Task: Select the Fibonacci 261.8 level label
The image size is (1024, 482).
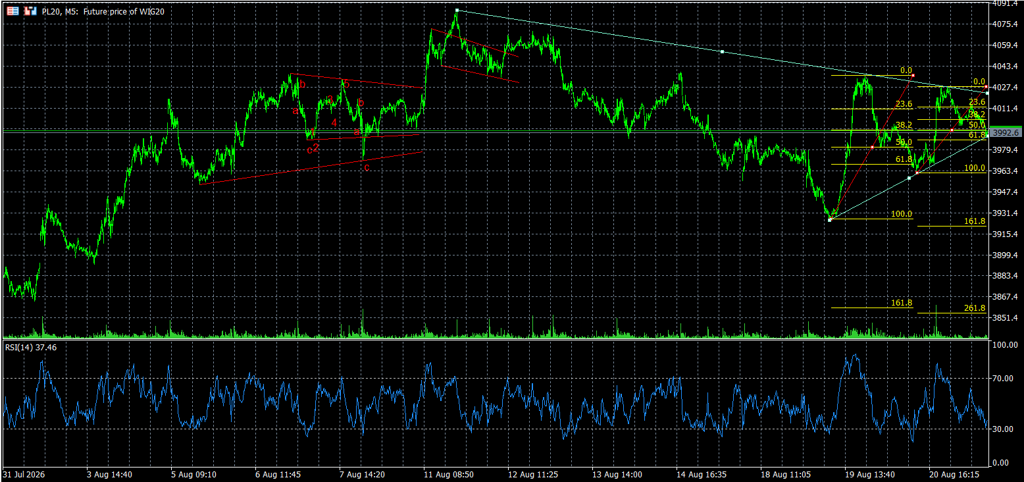Action: pyautogui.click(x=975, y=308)
